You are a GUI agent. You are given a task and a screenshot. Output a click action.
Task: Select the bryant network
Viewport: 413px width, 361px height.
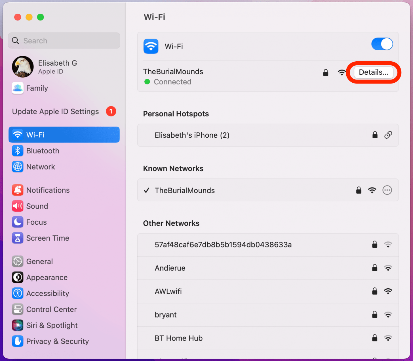[268, 315]
